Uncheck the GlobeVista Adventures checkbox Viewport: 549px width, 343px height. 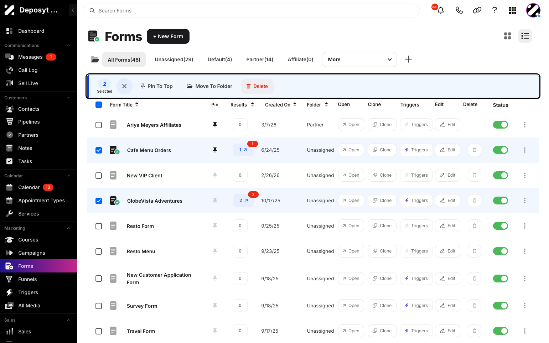pyautogui.click(x=99, y=201)
